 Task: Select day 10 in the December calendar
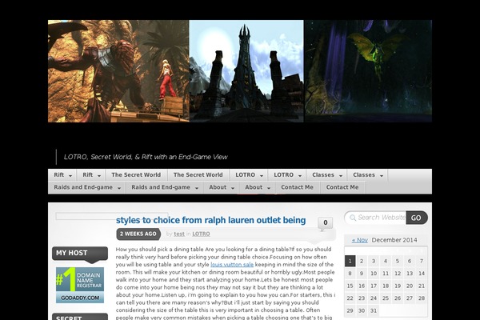pos(374,274)
